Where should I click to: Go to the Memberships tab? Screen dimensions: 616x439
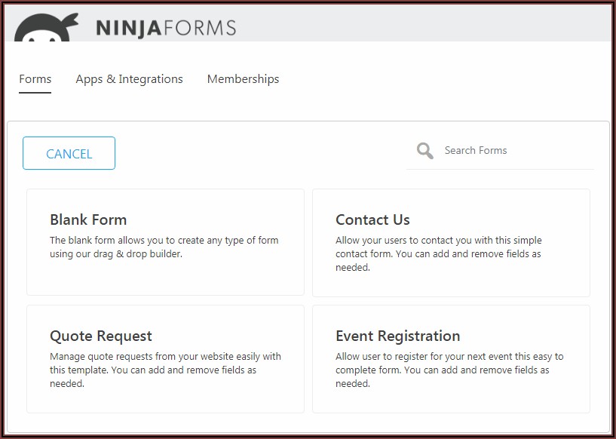point(243,79)
